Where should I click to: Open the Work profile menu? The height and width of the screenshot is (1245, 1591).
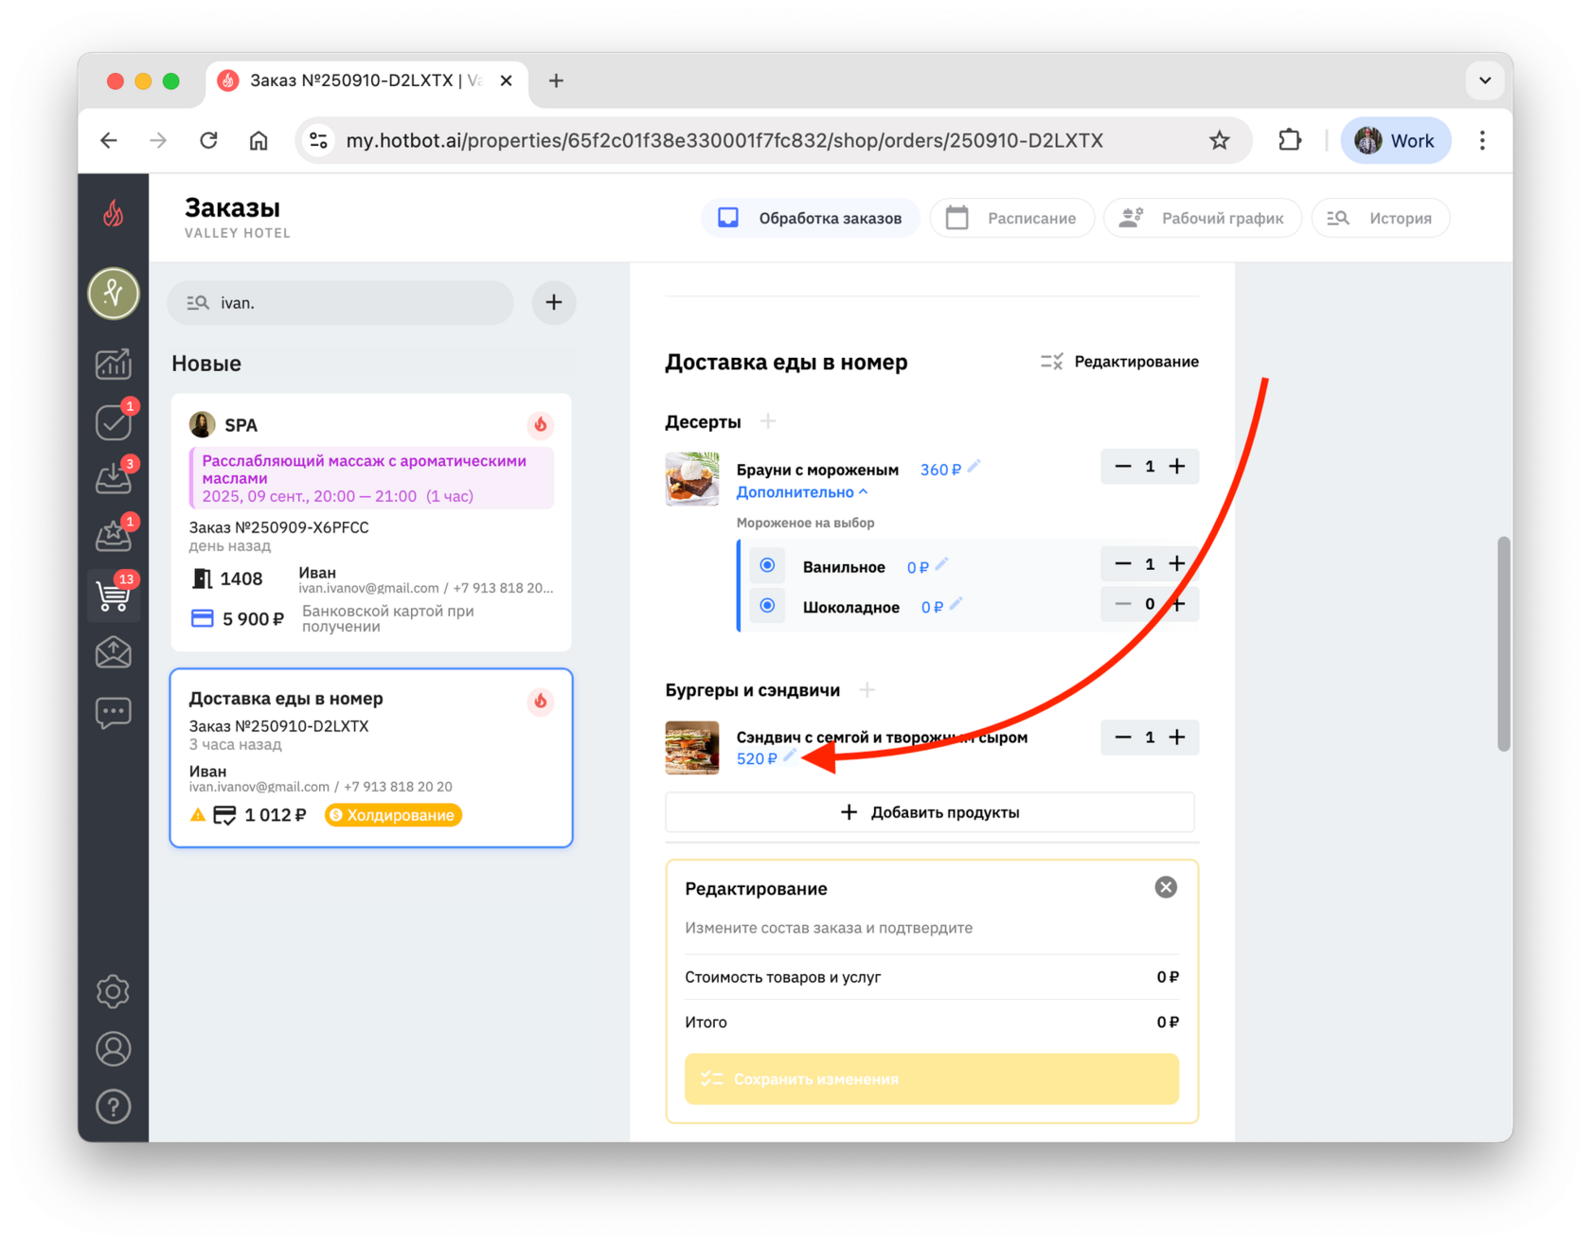point(1396,141)
